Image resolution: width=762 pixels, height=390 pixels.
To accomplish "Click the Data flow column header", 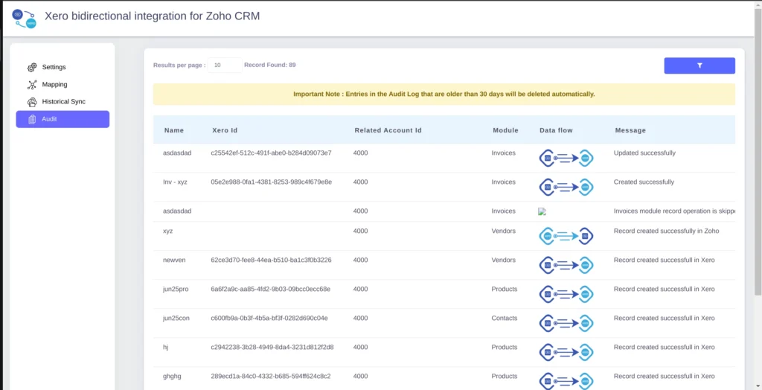I will coord(556,130).
